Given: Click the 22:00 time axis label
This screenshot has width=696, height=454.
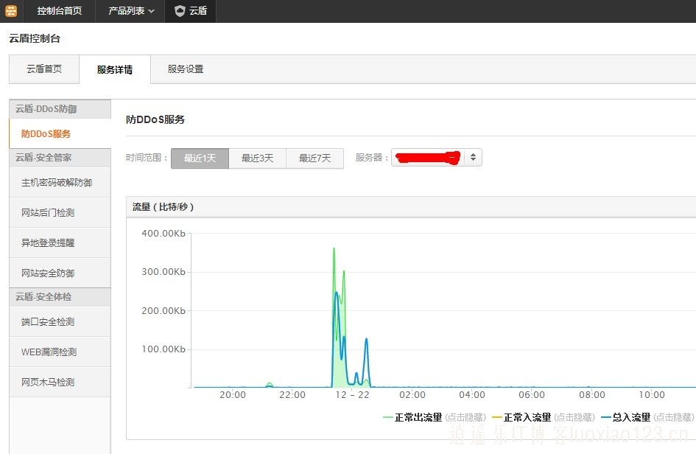Looking at the screenshot, I should tap(292, 394).
